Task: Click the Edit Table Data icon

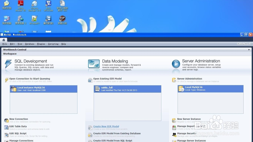Action: click(7, 128)
